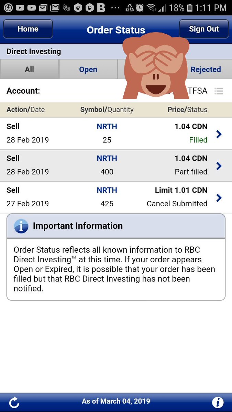232x412 pixels.
Task: Tap the Home button
Action: click(x=28, y=29)
